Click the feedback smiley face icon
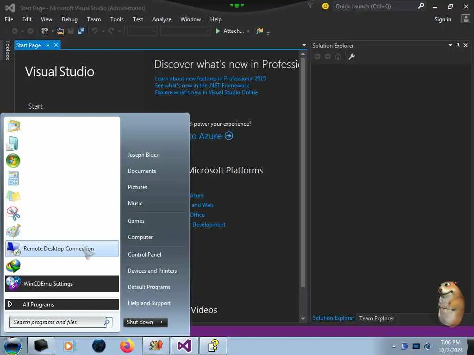Image resolution: width=474 pixels, height=355 pixels. (325, 6)
